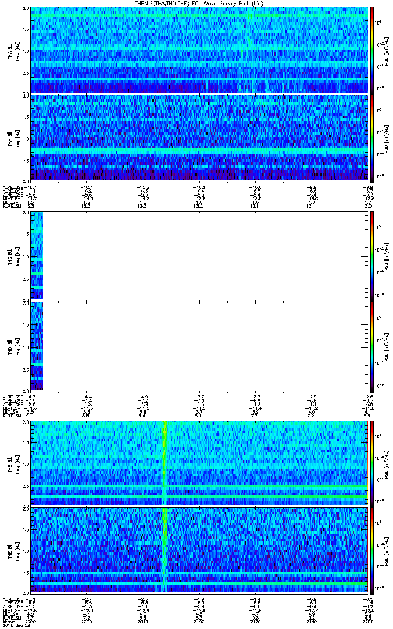Image resolution: width=393 pixels, height=629 pixels.
Task: Click the THD BL spectrogram data strip
Action: coord(36,256)
